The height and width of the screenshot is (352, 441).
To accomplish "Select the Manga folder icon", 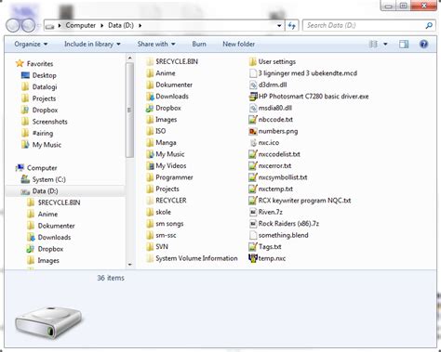I will (150, 143).
